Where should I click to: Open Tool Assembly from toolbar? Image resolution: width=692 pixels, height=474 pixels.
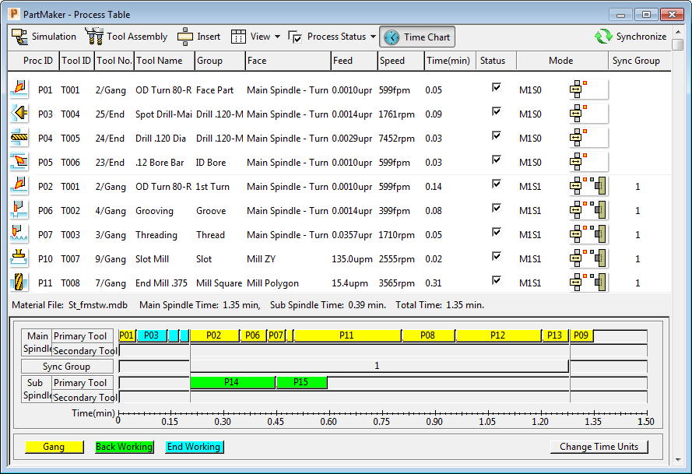click(126, 37)
